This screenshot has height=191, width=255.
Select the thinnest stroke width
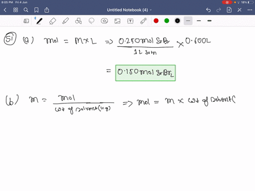(x=188, y=21)
